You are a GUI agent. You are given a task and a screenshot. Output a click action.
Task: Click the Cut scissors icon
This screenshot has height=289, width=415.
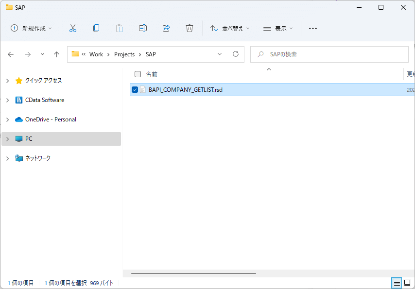73,28
